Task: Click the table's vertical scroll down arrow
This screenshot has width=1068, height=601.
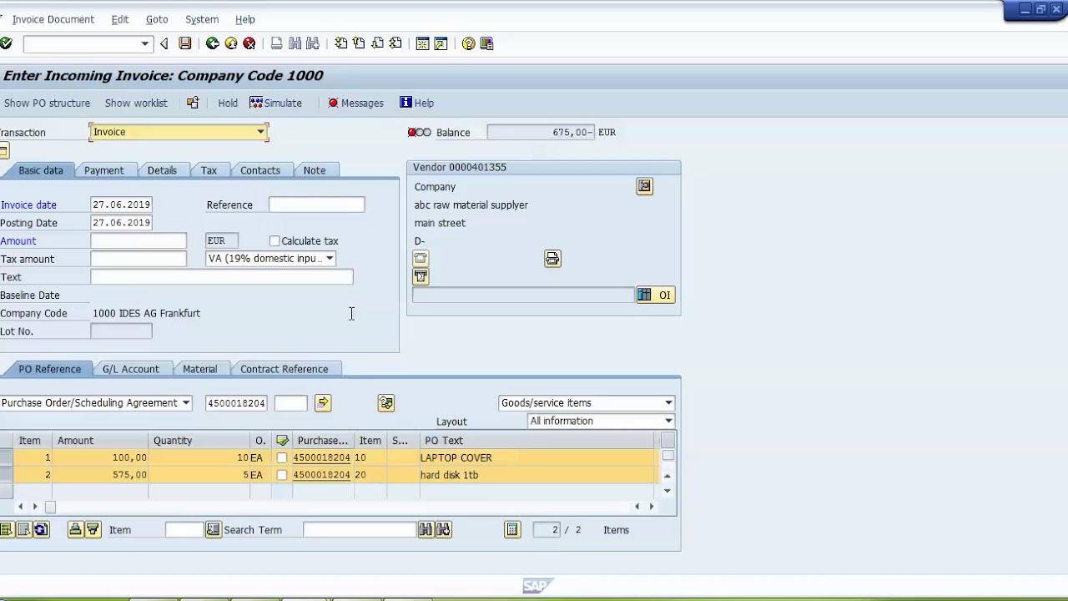Action: click(x=667, y=491)
